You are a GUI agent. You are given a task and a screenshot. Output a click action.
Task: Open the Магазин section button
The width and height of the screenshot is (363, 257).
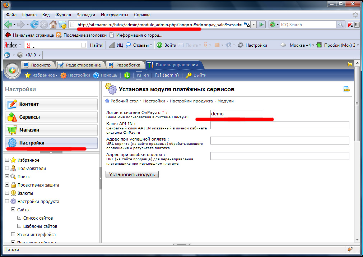[51, 130]
